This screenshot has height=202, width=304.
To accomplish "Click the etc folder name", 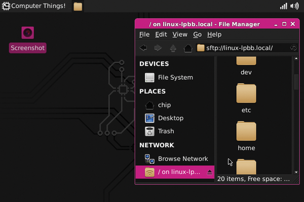I will [246, 110].
